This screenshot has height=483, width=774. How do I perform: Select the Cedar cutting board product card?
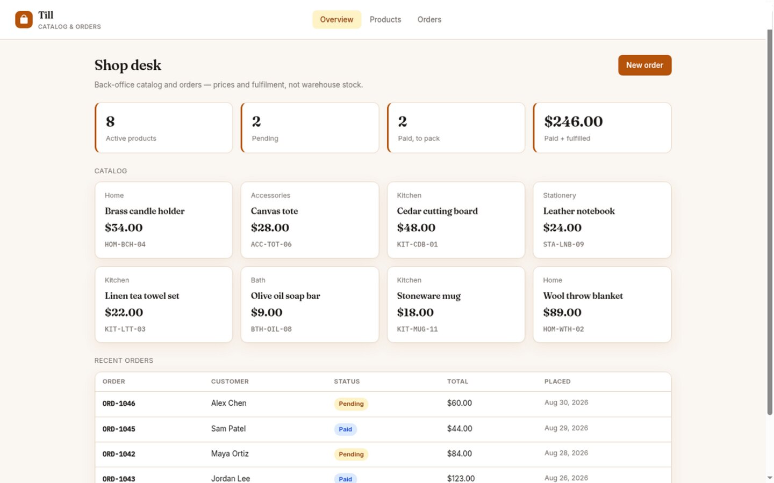tap(456, 220)
